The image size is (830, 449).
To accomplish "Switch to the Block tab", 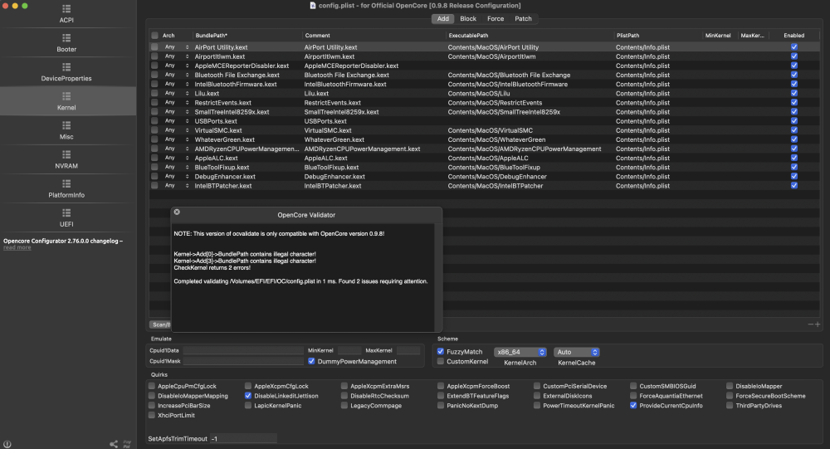I will pyautogui.click(x=468, y=18).
